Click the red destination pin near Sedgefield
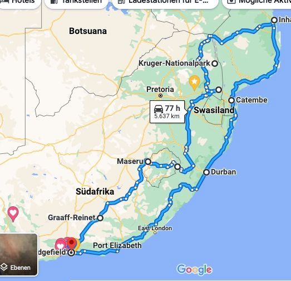The height and width of the screenshot is (281, 291). [x=71, y=244]
